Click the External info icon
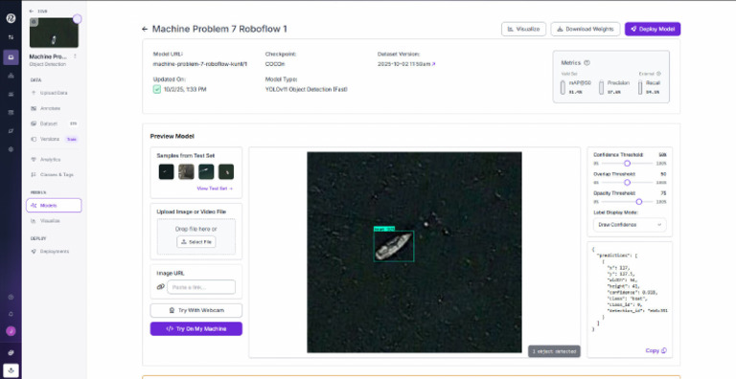The width and height of the screenshot is (736, 379). pyautogui.click(x=658, y=74)
